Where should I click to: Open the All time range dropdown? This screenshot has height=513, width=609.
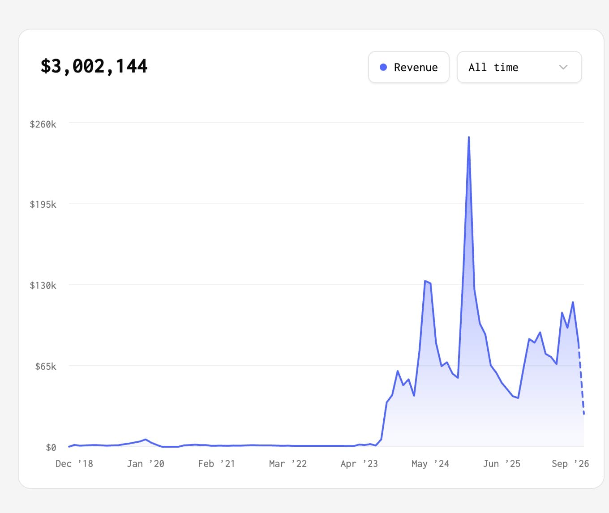pos(519,67)
